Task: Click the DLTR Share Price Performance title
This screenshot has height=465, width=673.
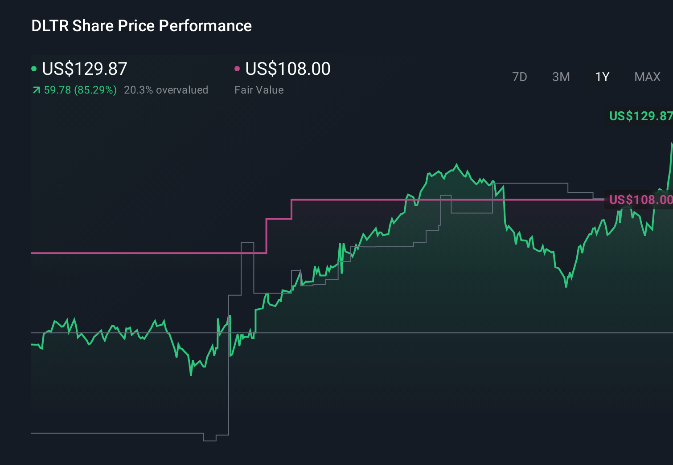Action: click(141, 26)
